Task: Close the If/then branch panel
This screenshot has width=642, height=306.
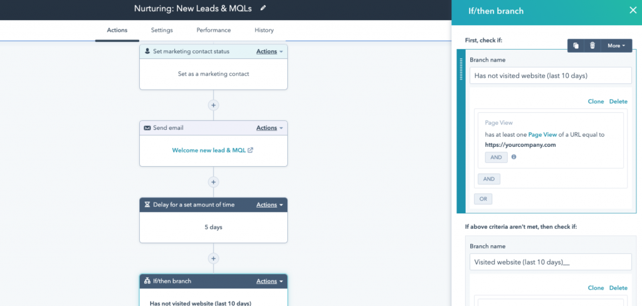Action: click(x=633, y=11)
